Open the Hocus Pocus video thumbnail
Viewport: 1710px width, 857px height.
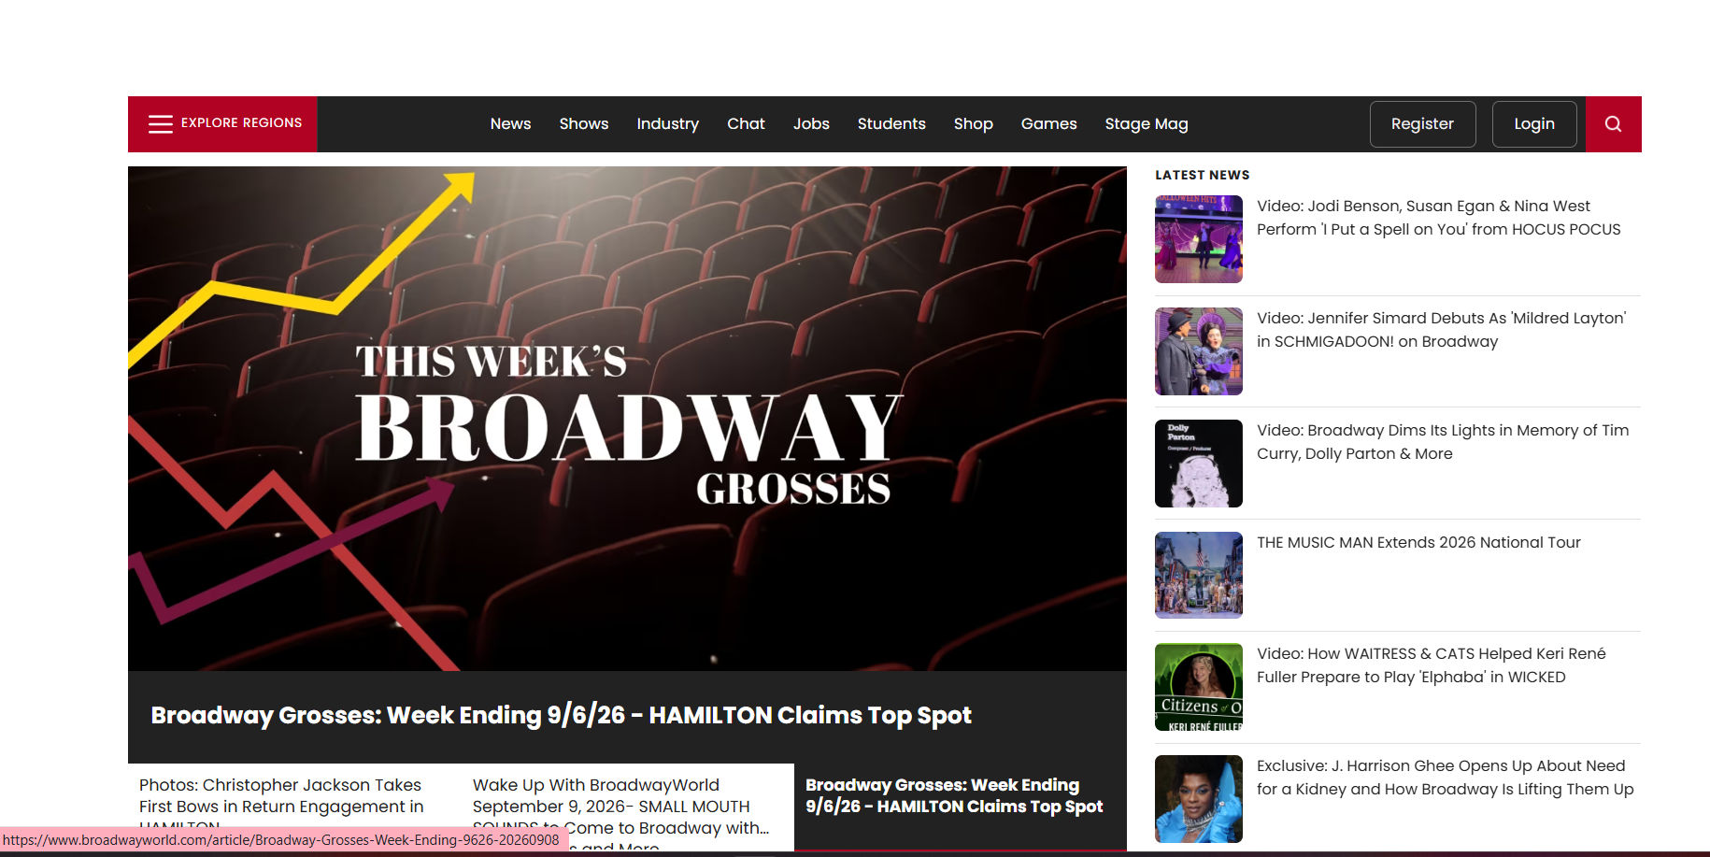pyautogui.click(x=1199, y=239)
